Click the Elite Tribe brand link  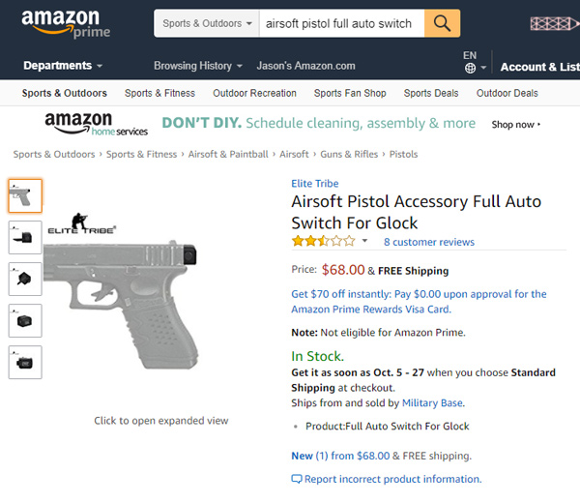tap(317, 183)
